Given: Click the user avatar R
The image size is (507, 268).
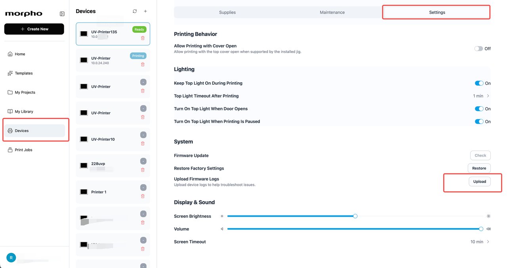Looking at the screenshot, I should click(x=11, y=258).
